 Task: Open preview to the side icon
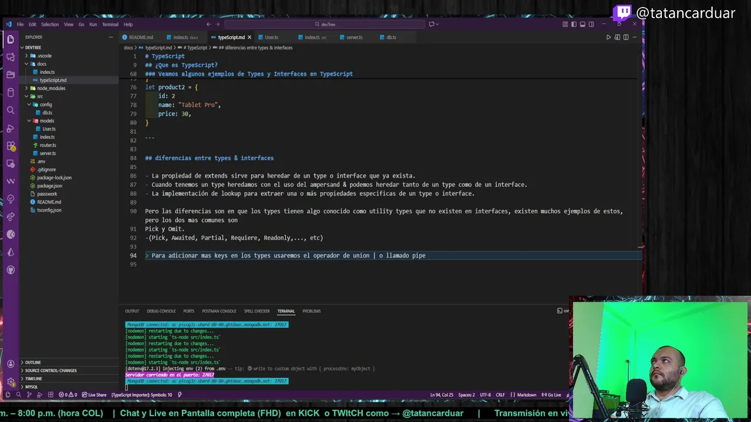tap(617, 37)
